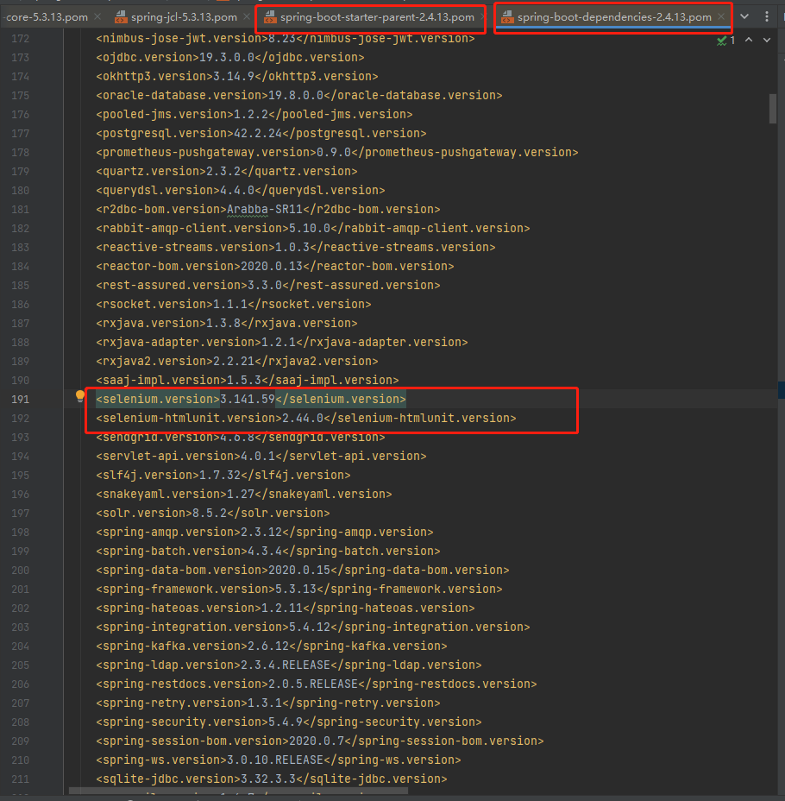Click the spring-jcl pom file icon

(121, 17)
